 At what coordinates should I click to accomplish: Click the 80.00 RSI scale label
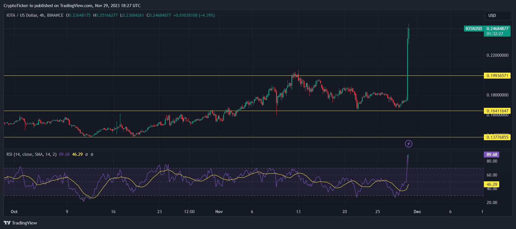tap(492, 161)
